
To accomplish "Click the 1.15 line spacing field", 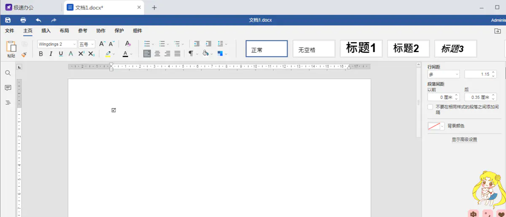I will click(x=480, y=74).
